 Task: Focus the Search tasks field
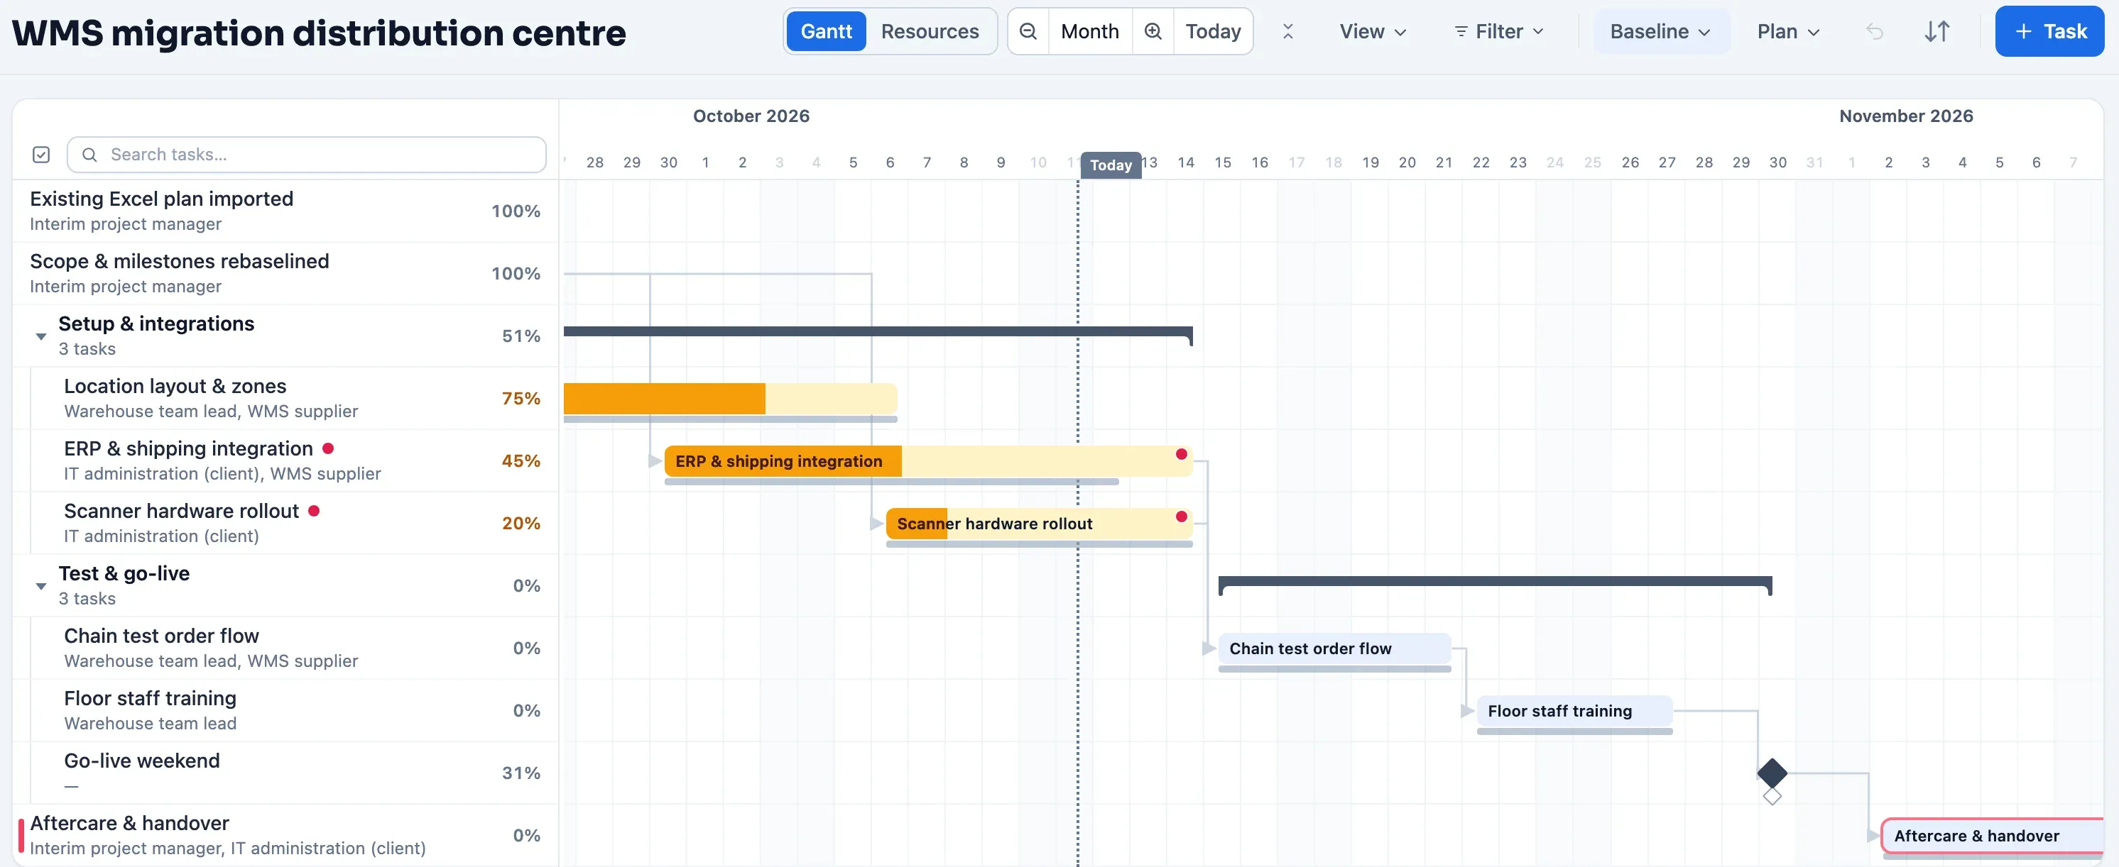tap(306, 155)
